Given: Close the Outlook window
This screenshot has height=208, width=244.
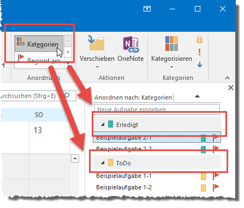Looking at the screenshot, I should pos(223,9).
